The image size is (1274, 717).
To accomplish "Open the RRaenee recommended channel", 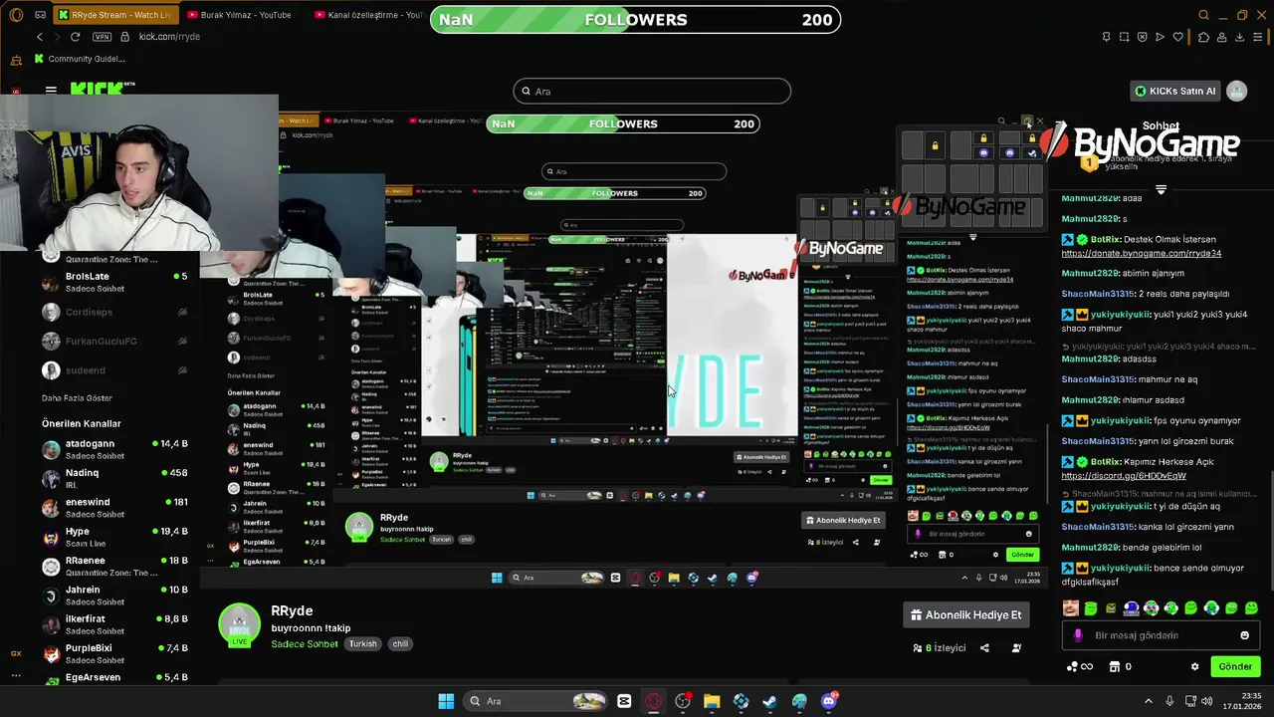I will tap(114, 566).
